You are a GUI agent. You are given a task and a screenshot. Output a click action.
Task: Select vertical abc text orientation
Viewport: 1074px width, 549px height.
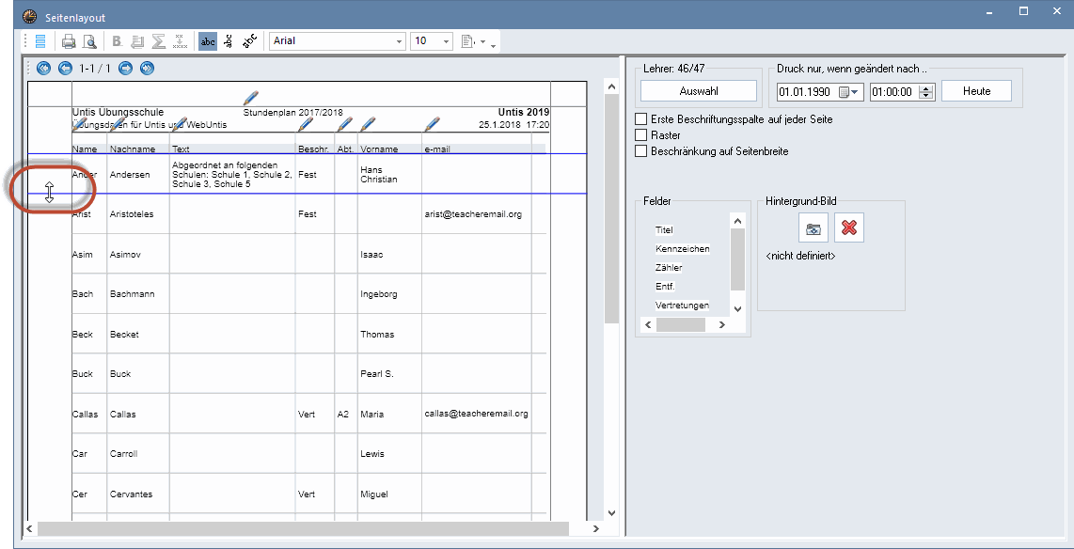tap(229, 41)
